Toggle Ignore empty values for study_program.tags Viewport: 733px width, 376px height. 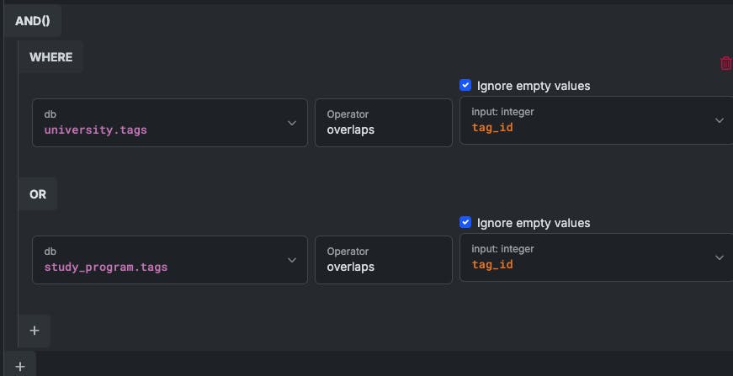coord(465,222)
